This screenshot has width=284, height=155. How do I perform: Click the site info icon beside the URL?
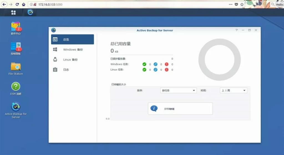(31, 4)
